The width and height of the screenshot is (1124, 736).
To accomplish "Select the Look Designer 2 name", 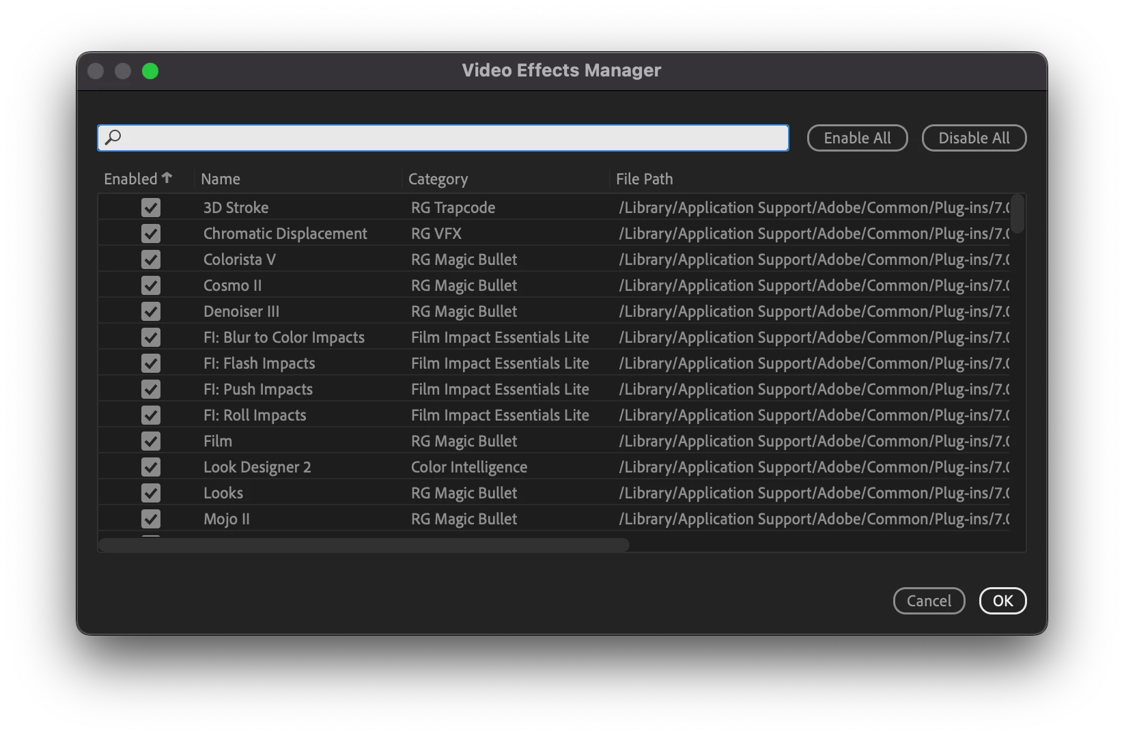I will (x=257, y=467).
